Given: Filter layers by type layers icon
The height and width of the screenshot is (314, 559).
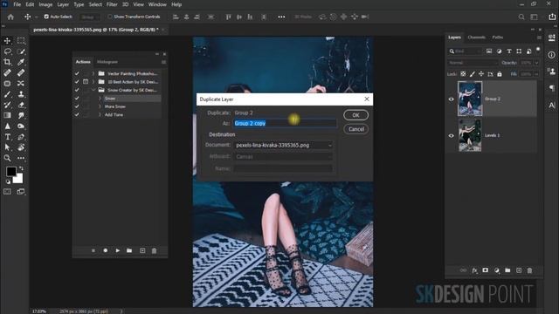Looking at the screenshot, I should pos(509,51).
